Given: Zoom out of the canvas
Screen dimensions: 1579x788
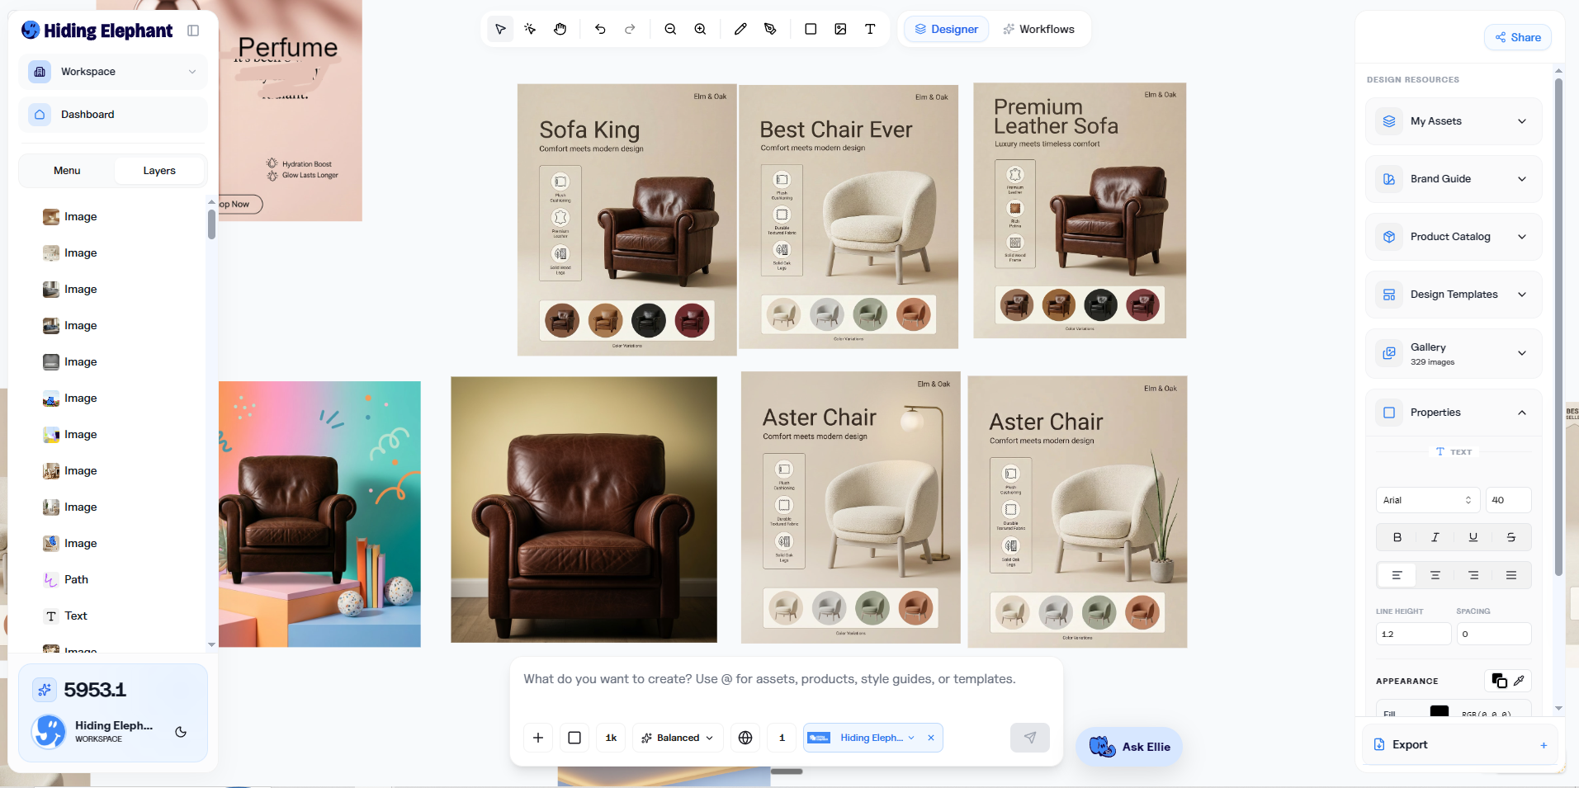Looking at the screenshot, I should (x=670, y=29).
